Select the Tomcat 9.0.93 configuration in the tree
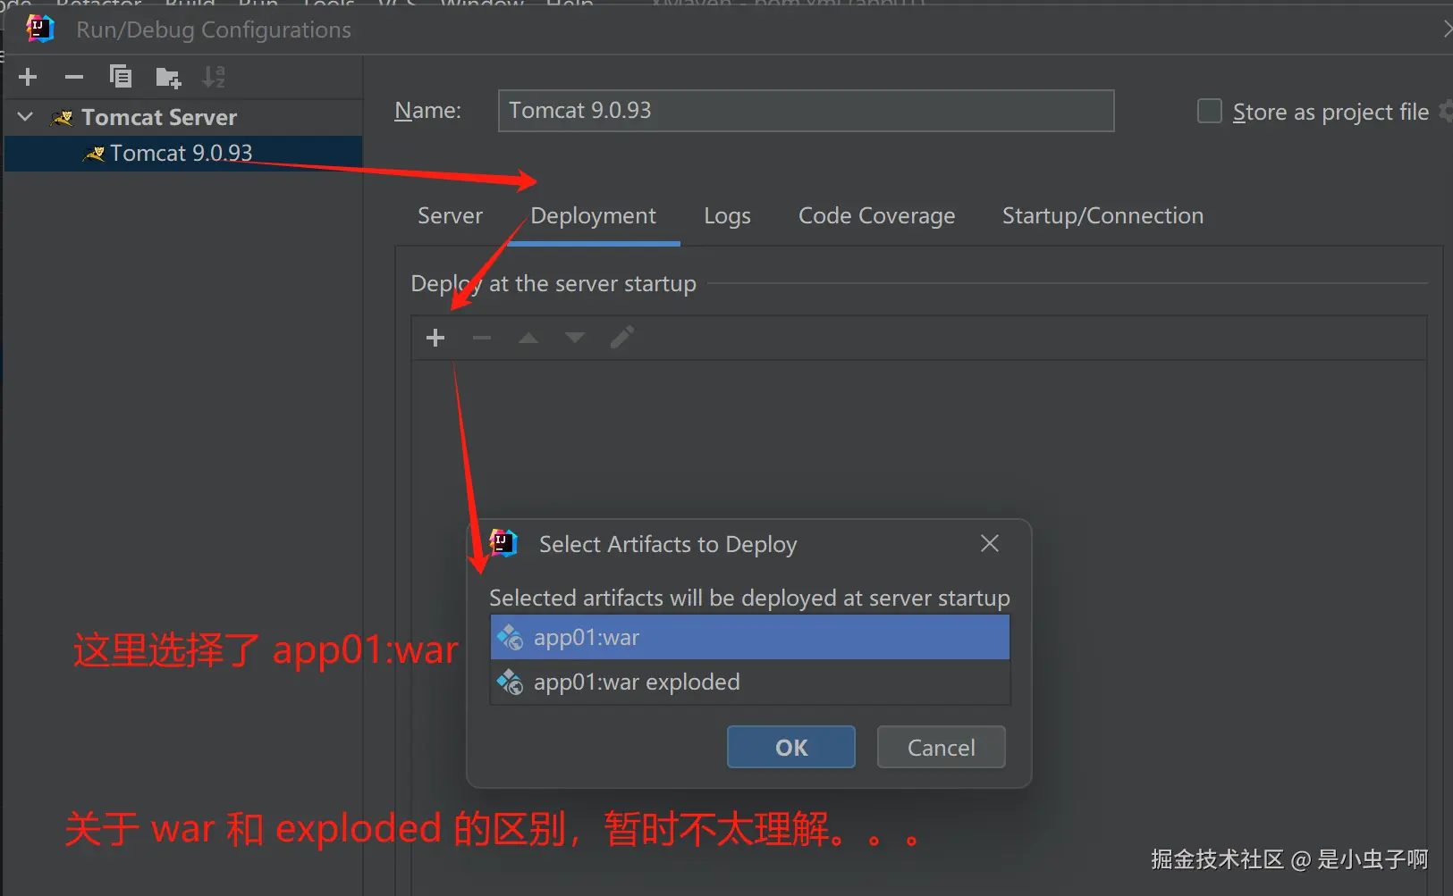 point(183,153)
